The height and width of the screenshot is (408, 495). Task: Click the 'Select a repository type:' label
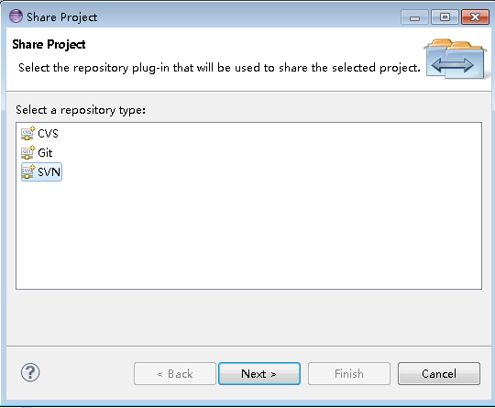click(x=81, y=110)
